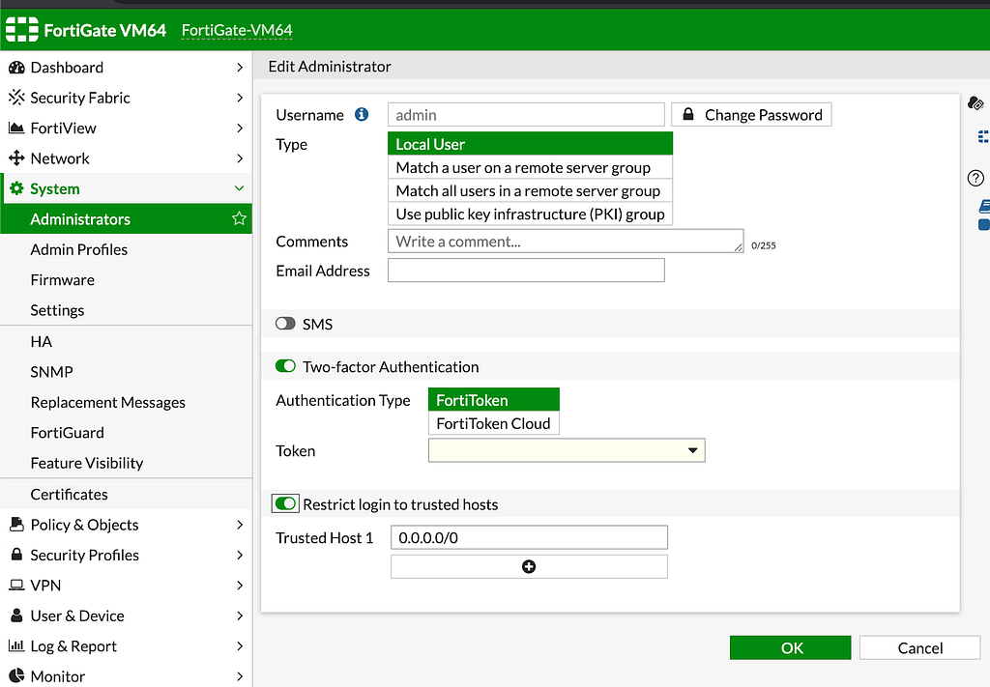The width and height of the screenshot is (990, 687).
Task: Disable Two-factor Authentication toggle
Action: click(285, 367)
